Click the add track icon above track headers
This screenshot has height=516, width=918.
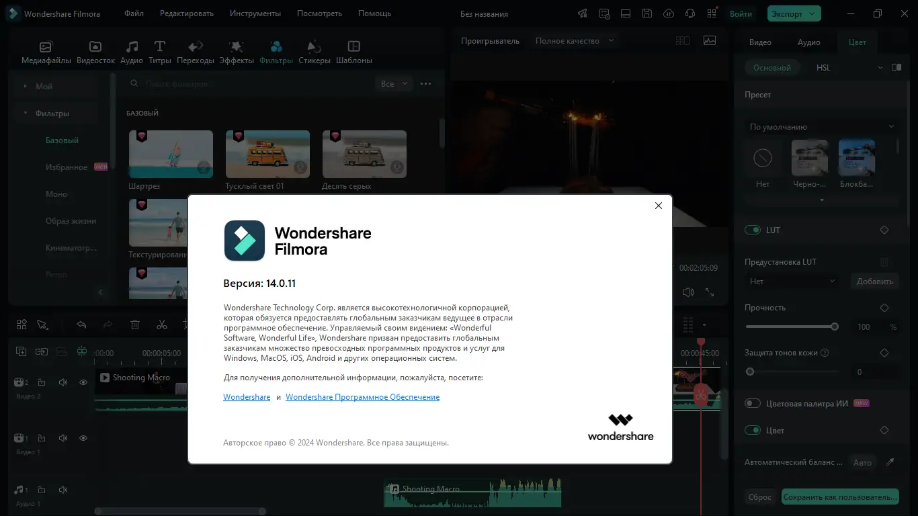tap(22, 351)
